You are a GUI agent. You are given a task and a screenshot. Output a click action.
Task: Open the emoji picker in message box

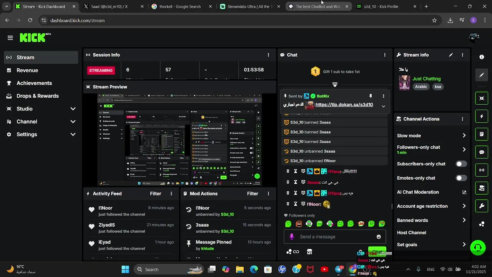(379, 237)
